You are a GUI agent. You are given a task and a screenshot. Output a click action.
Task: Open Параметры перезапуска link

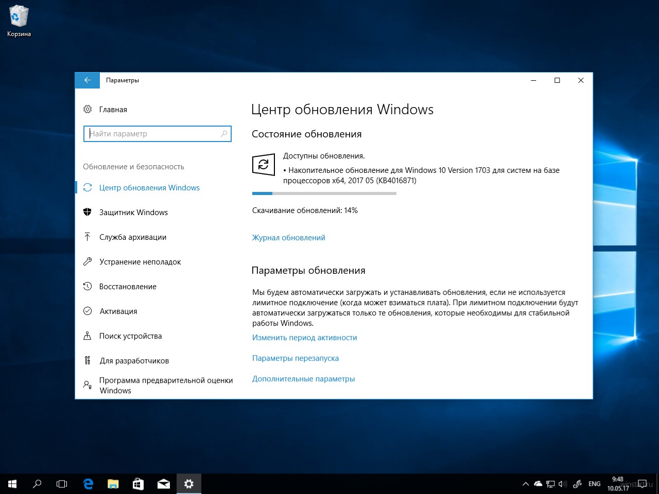296,358
